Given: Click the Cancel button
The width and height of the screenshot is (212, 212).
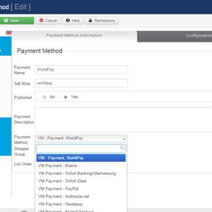Looking at the screenshot, I should pyautogui.click(x=48, y=21).
